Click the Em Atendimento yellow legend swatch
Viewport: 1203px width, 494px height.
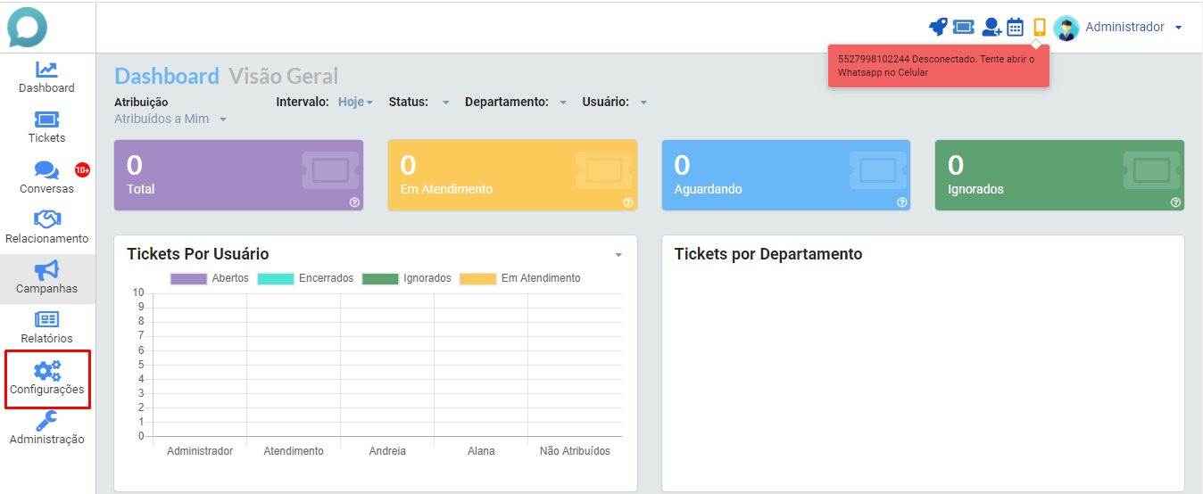click(x=477, y=279)
